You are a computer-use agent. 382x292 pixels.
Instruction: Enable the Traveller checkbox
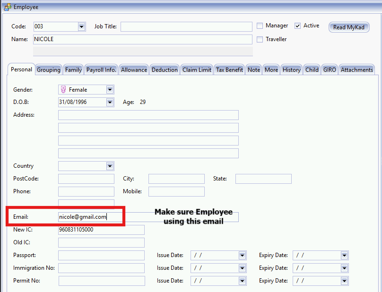260,39
